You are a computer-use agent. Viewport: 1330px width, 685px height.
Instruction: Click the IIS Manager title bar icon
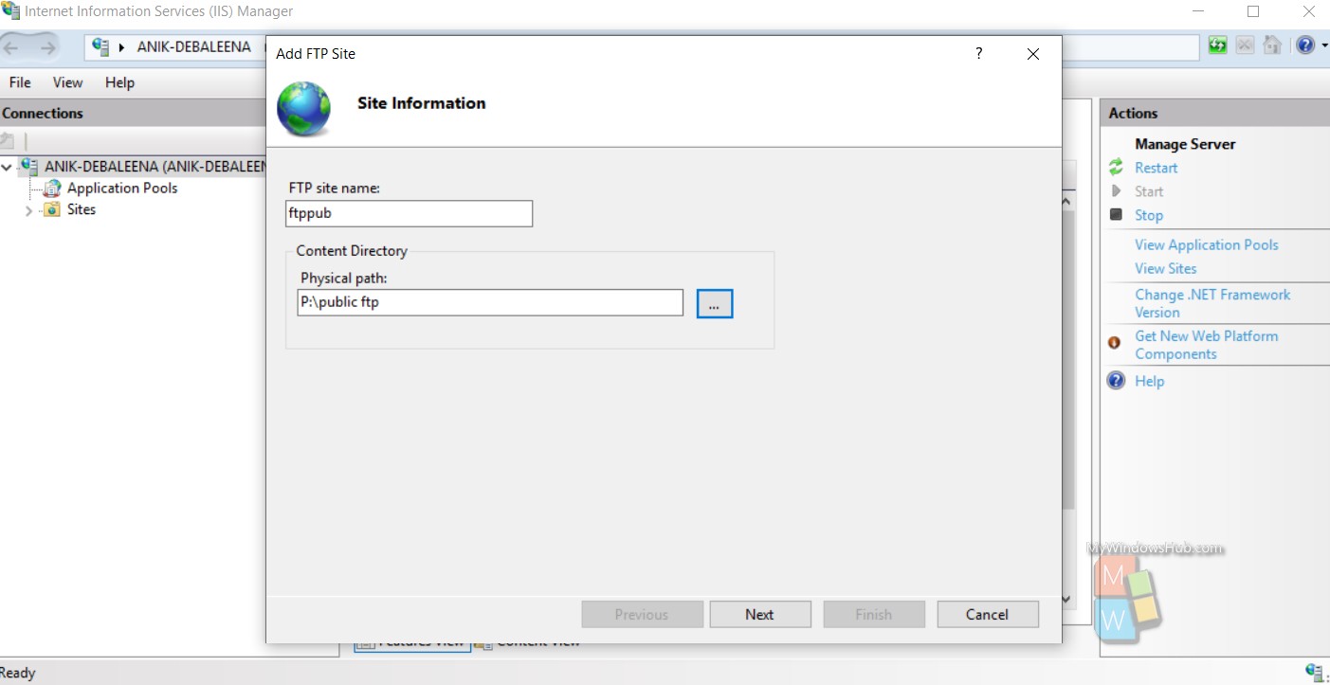coord(10,11)
